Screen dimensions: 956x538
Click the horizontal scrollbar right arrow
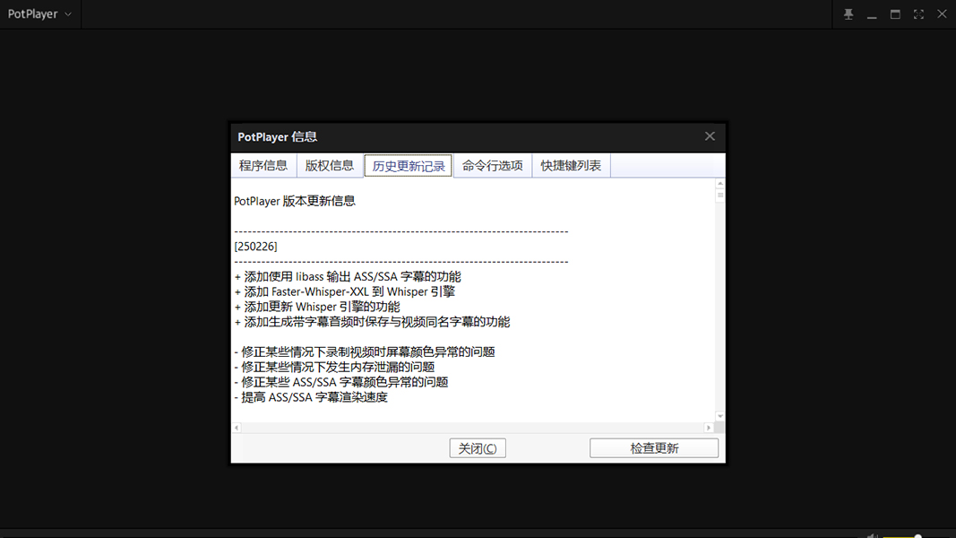tap(709, 428)
